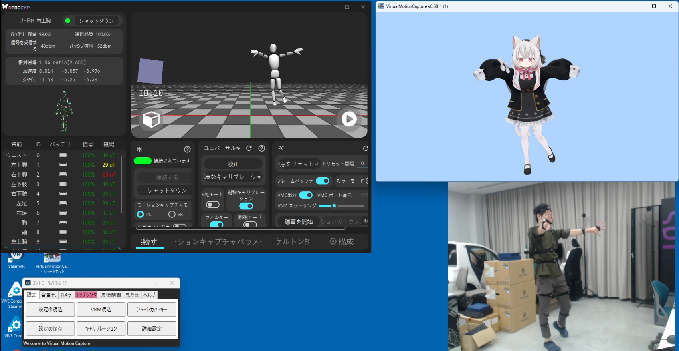Toggle 6軸モード switch

click(x=213, y=205)
